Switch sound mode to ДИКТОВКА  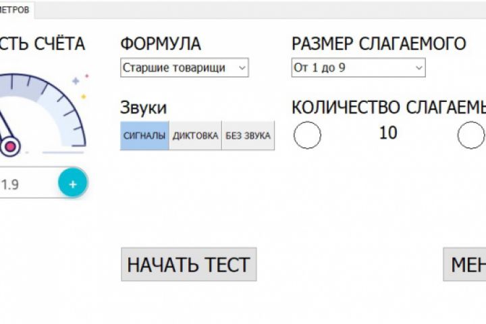pyautogui.click(x=195, y=136)
